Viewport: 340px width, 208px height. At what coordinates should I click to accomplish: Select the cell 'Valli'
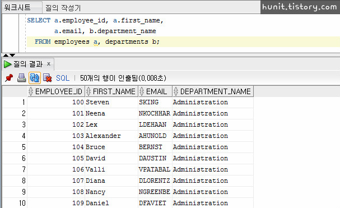tap(111, 169)
